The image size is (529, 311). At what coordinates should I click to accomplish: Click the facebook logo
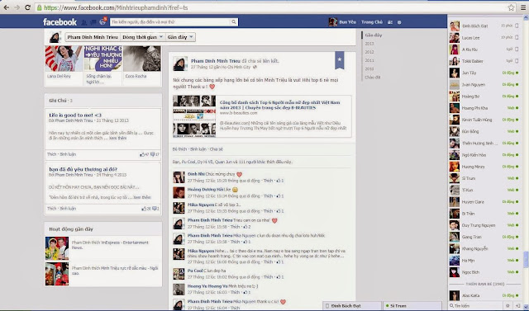60,22
